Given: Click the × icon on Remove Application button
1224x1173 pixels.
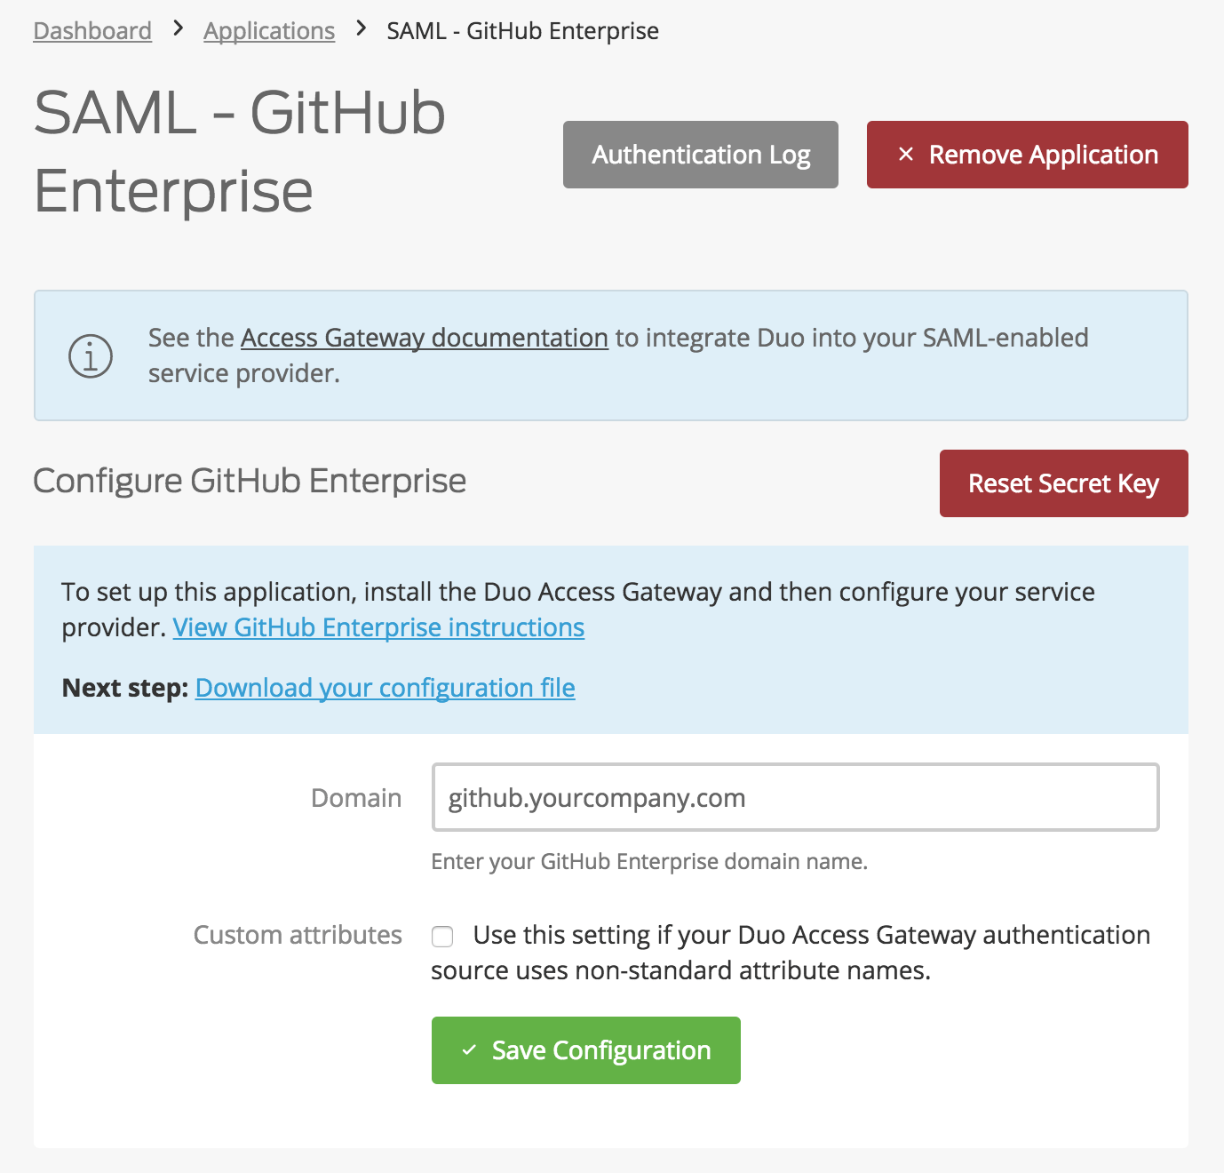Looking at the screenshot, I should tap(905, 155).
